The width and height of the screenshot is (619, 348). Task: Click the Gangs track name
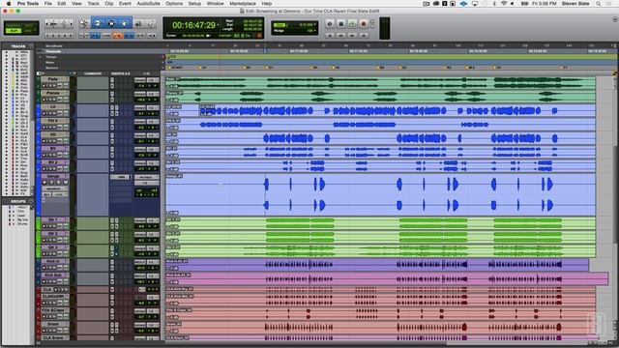(53, 176)
